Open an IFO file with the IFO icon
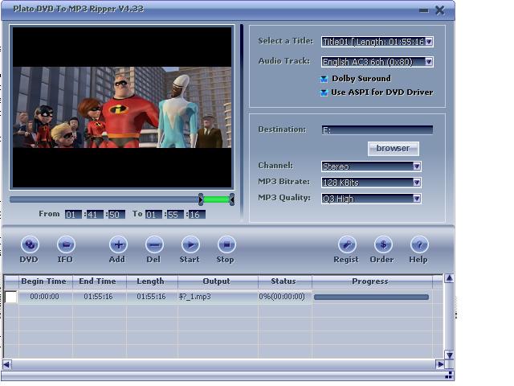Viewport: 514px width, 386px height. (x=66, y=244)
